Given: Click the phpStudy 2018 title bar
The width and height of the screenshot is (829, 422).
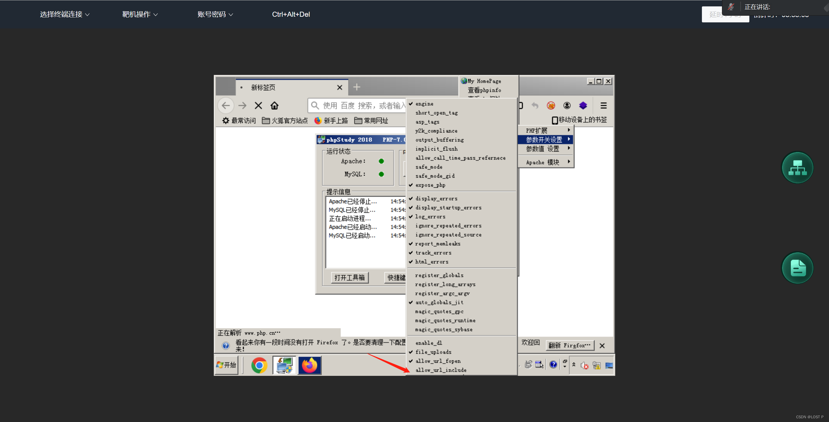Looking at the screenshot, I should pos(361,140).
